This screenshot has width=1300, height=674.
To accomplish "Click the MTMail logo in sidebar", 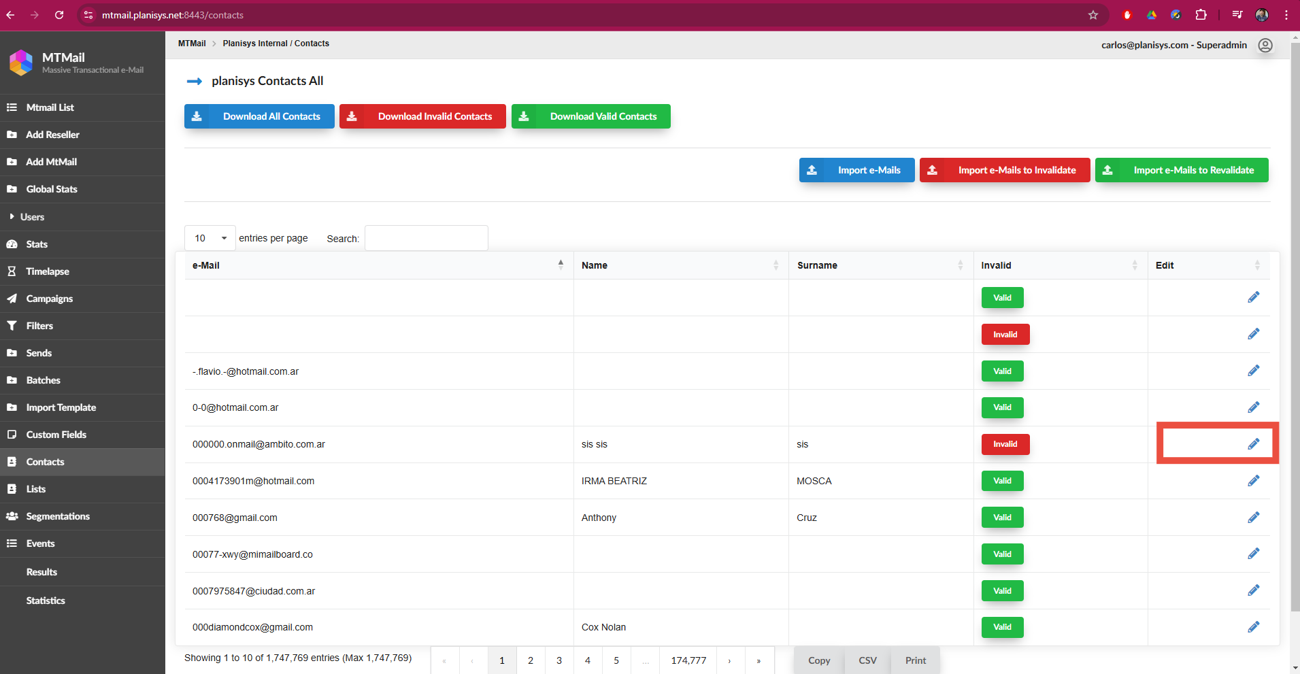I will pos(21,63).
